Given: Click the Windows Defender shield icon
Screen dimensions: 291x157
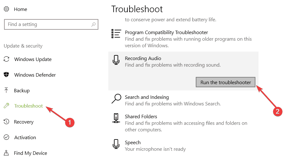Looking at the screenshot, I should 6,75.
